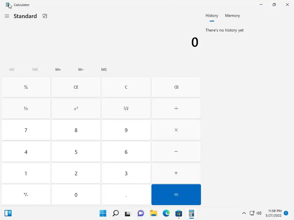Open Task View on the taskbar
The height and width of the screenshot is (220, 294).
(128, 213)
